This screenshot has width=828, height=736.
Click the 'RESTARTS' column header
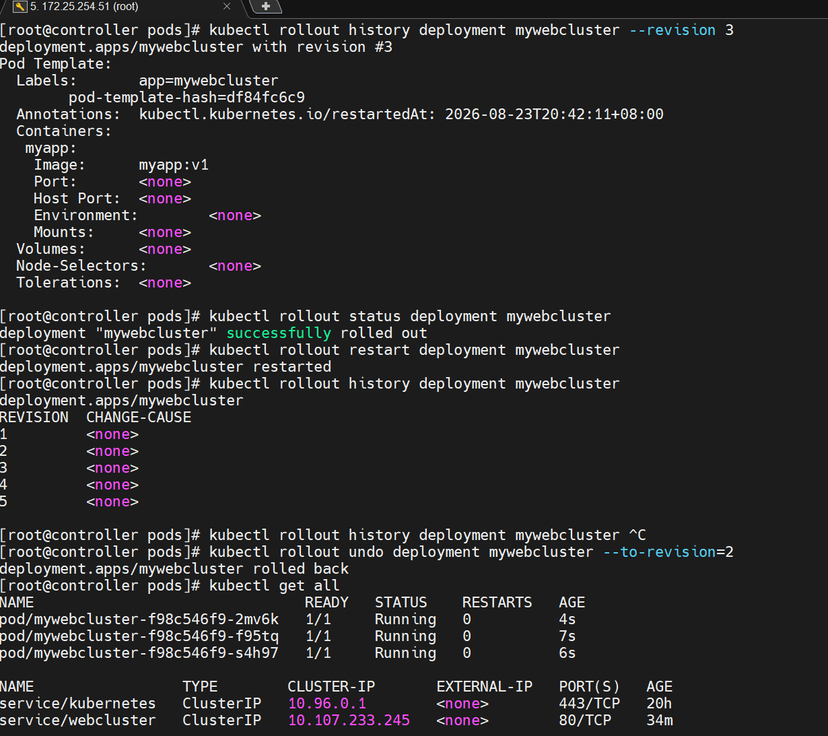tap(497, 603)
